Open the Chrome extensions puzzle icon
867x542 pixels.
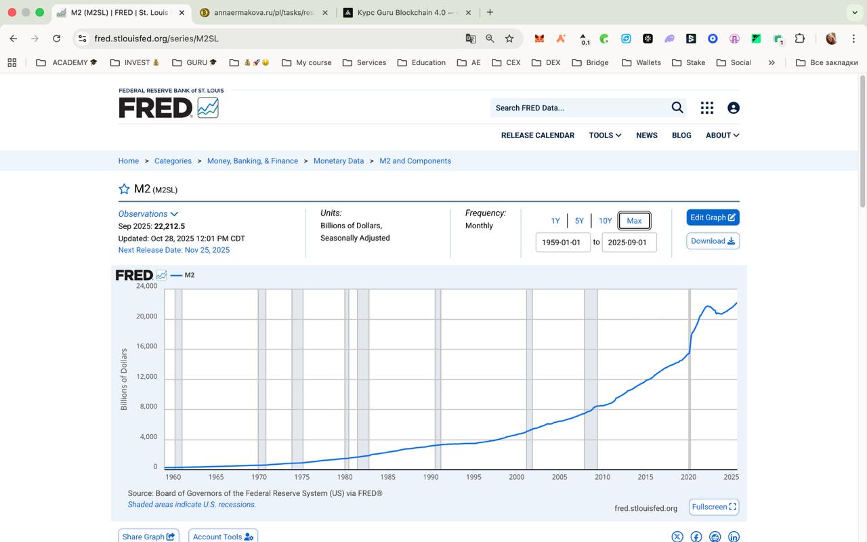800,39
